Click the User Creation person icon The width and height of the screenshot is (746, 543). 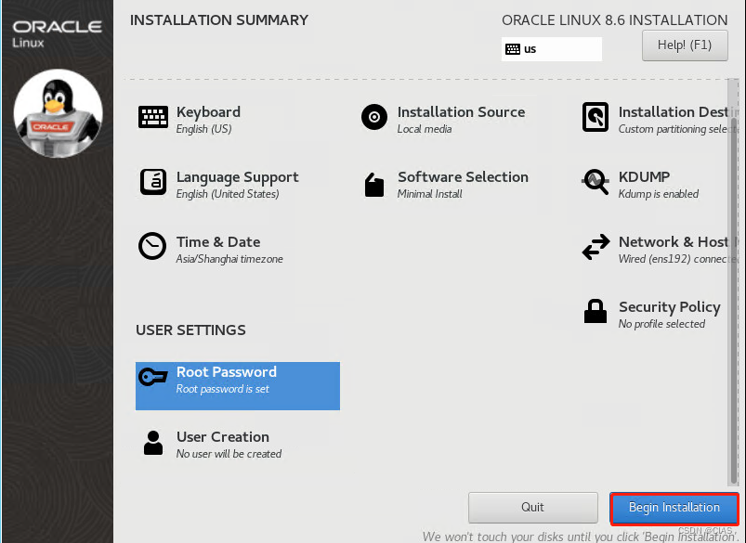click(153, 443)
